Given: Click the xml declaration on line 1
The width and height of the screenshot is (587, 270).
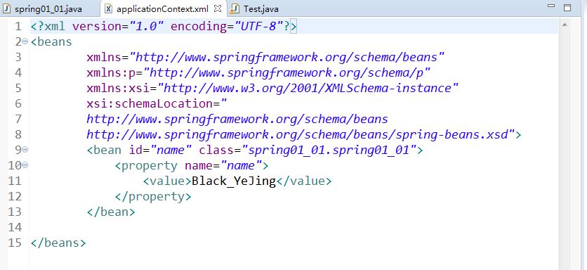Looking at the screenshot, I should pyautogui.click(x=164, y=27).
